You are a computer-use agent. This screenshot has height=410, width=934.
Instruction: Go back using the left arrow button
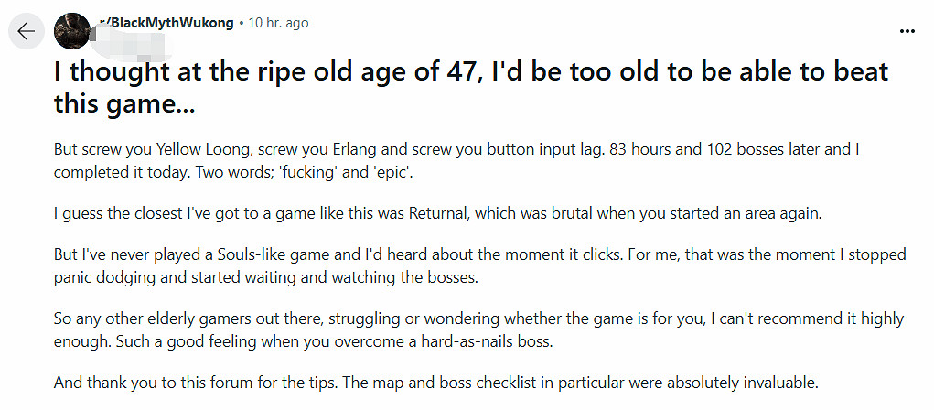pos(26,31)
